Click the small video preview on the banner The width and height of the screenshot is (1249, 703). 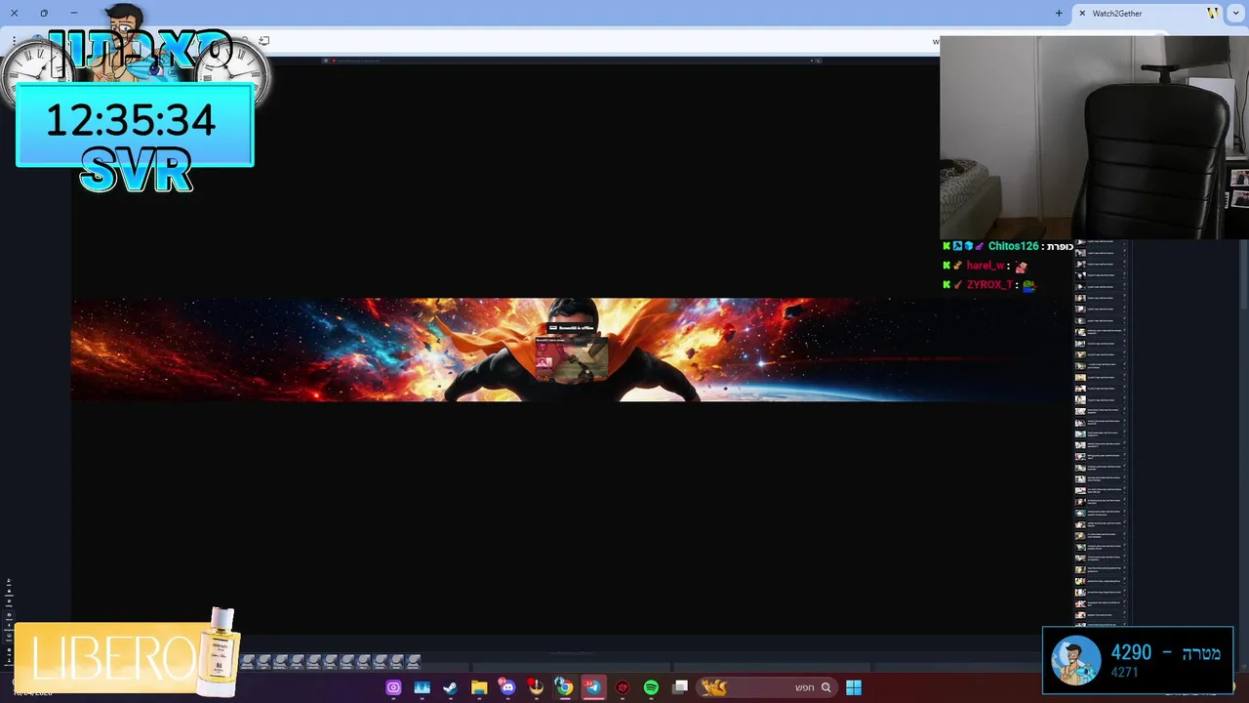click(571, 357)
